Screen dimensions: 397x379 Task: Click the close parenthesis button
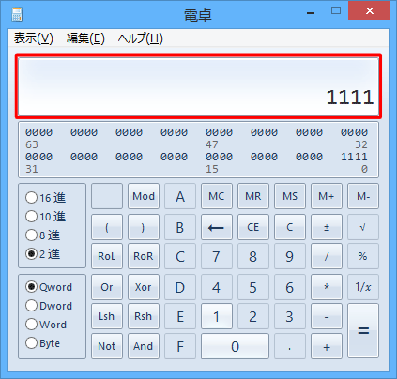144,227
